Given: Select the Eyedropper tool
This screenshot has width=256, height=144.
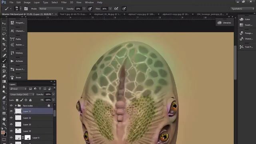Looking at the screenshot, I should click(4, 50).
